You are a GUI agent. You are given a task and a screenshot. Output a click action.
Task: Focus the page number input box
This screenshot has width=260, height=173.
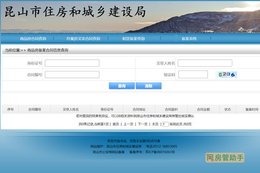pyautogui.click(x=166, y=124)
